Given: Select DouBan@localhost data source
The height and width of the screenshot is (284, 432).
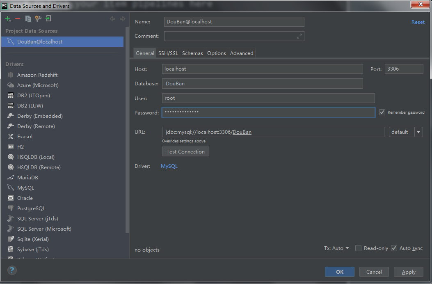Looking at the screenshot, I should click(62, 41).
